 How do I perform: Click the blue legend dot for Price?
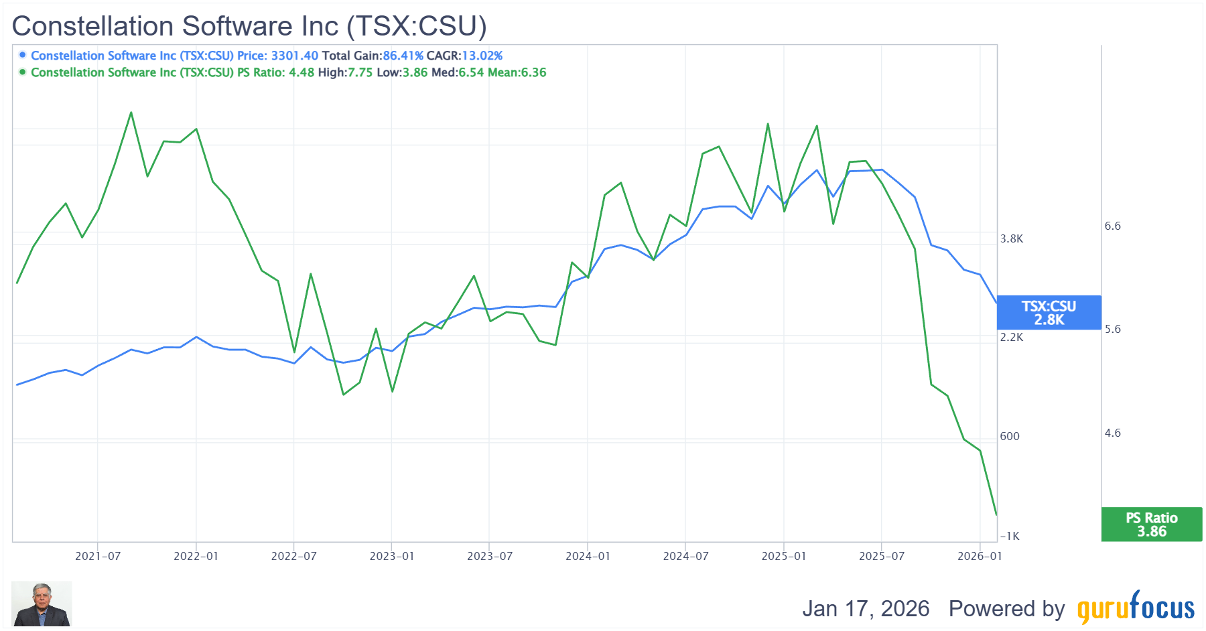click(23, 55)
